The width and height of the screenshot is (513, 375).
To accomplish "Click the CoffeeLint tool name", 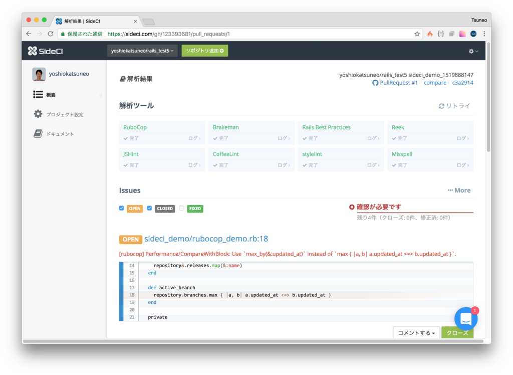I will (x=226, y=154).
